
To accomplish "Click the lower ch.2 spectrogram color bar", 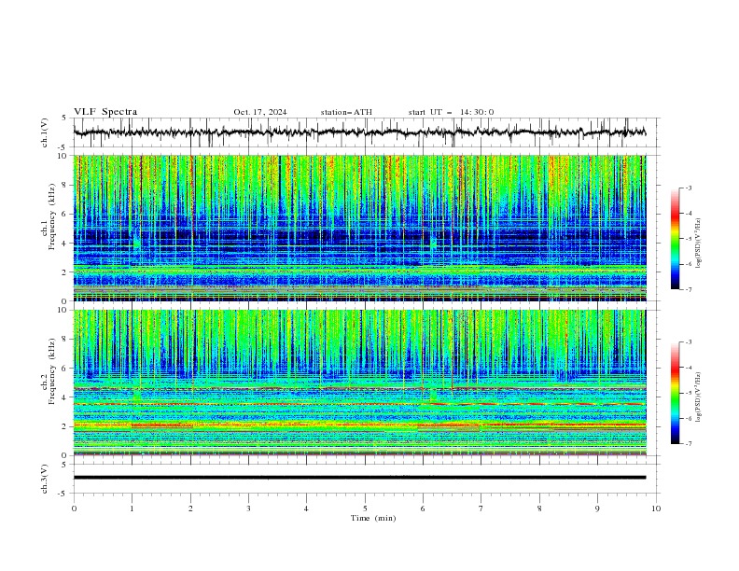I will pos(675,393).
